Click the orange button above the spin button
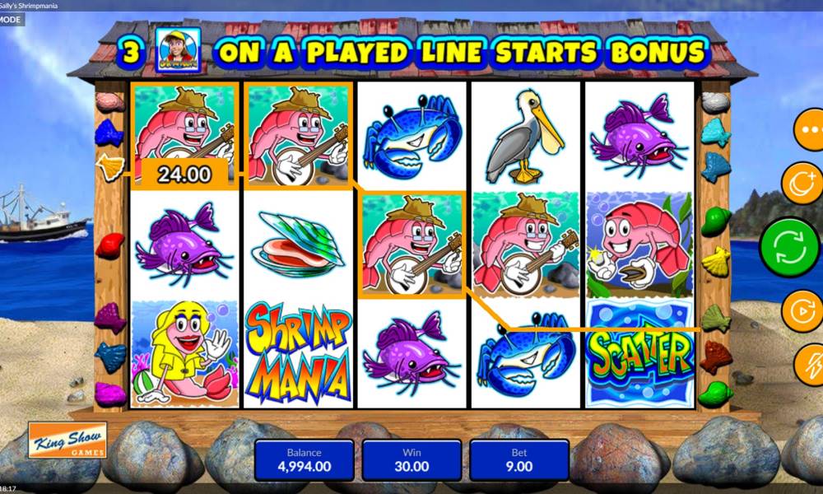This screenshot has width=823, height=494. click(x=802, y=184)
